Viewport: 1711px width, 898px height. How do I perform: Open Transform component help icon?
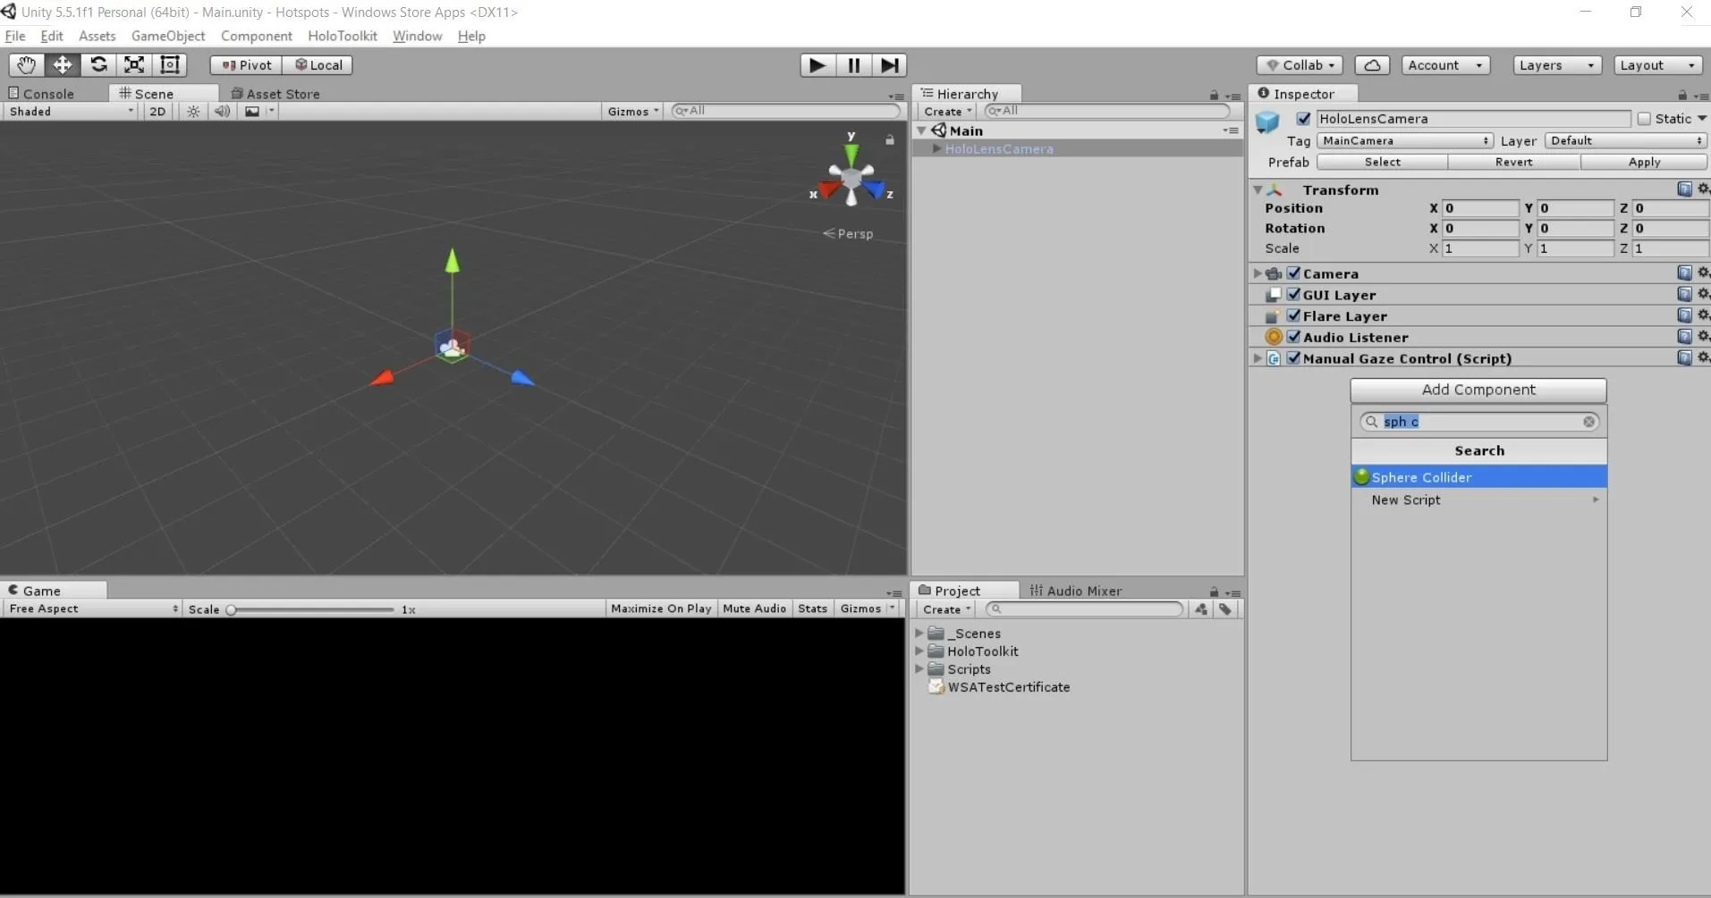pyautogui.click(x=1684, y=189)
